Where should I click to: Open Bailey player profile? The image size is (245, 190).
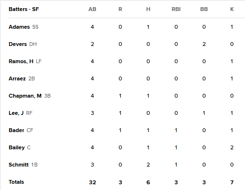point(17,147)
